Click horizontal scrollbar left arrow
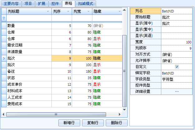The height and width of the screenshot is (130, 195). pyautogui.click(x=3, y=114)
